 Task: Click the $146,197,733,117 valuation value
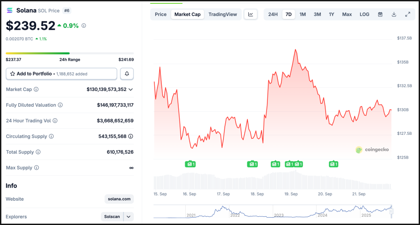pyautogui.click(x=115, y=105)
